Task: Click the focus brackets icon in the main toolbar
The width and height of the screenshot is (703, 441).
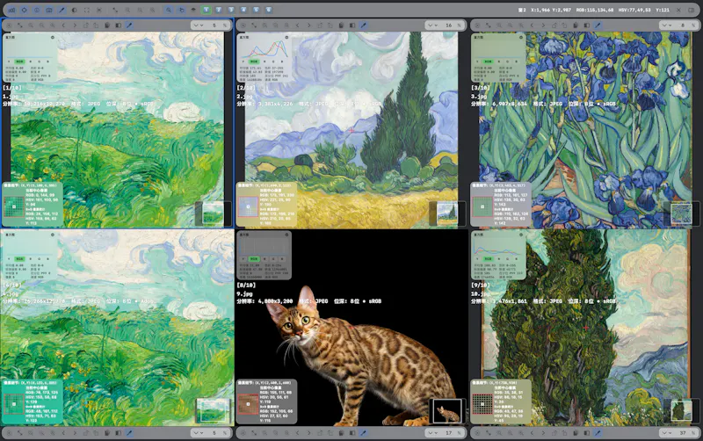Action: pyautogui.click(x=99, y=10)
